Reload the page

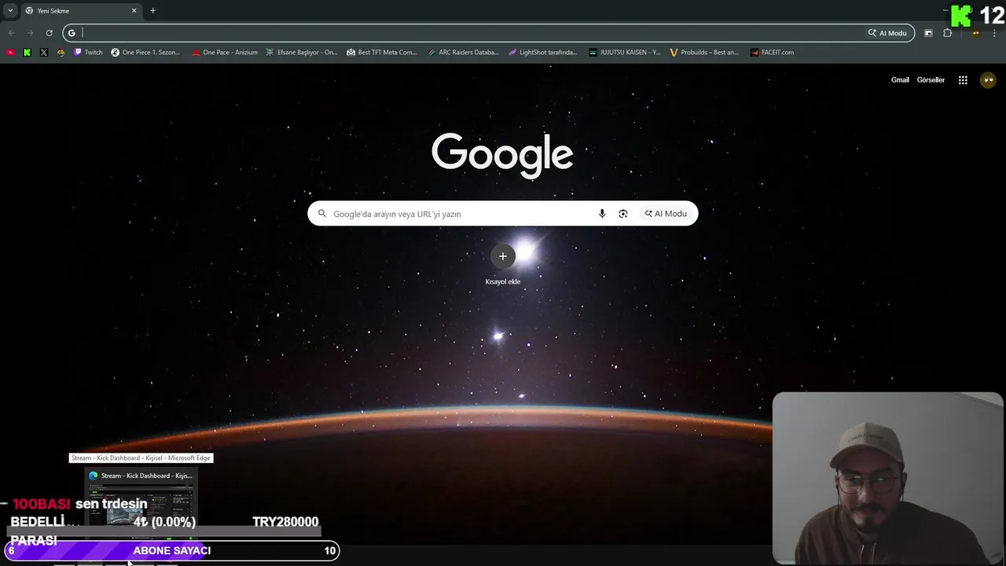pyautogui.click(x=49, y=33)
